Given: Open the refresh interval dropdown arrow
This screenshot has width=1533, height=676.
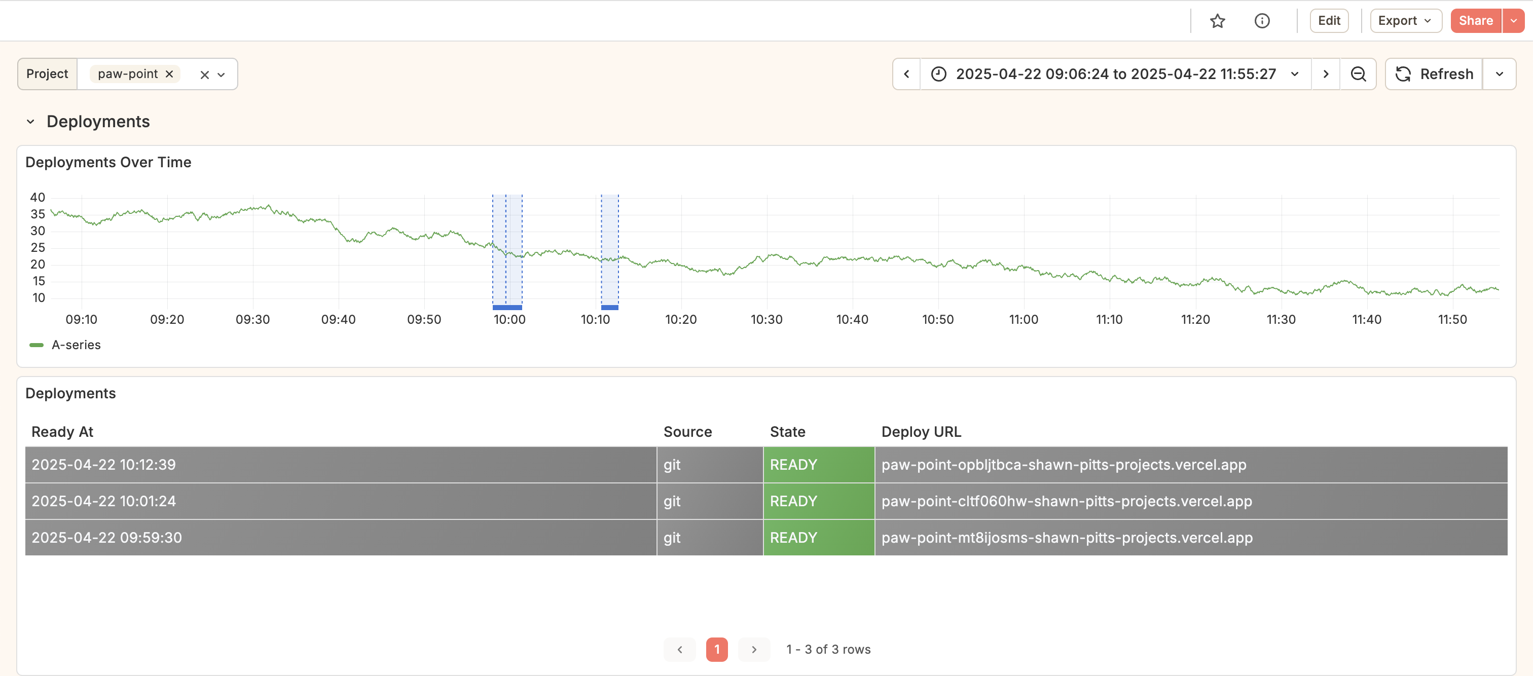Looking at the screenshot, I should pyautogui.click(x=1499, y=74).
